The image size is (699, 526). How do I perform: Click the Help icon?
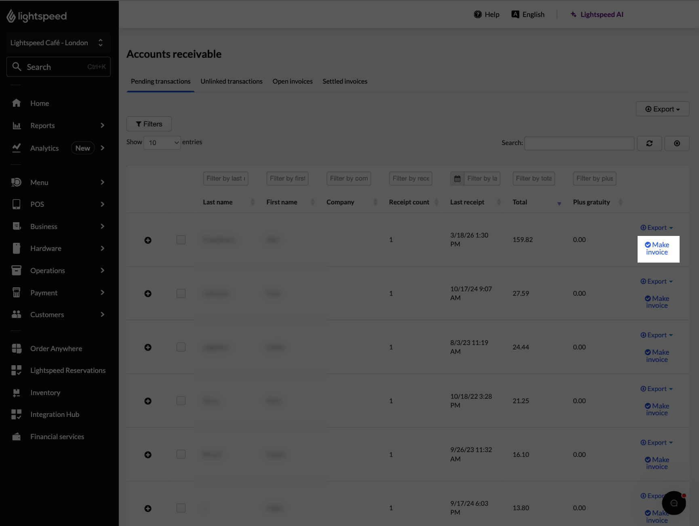478,14
